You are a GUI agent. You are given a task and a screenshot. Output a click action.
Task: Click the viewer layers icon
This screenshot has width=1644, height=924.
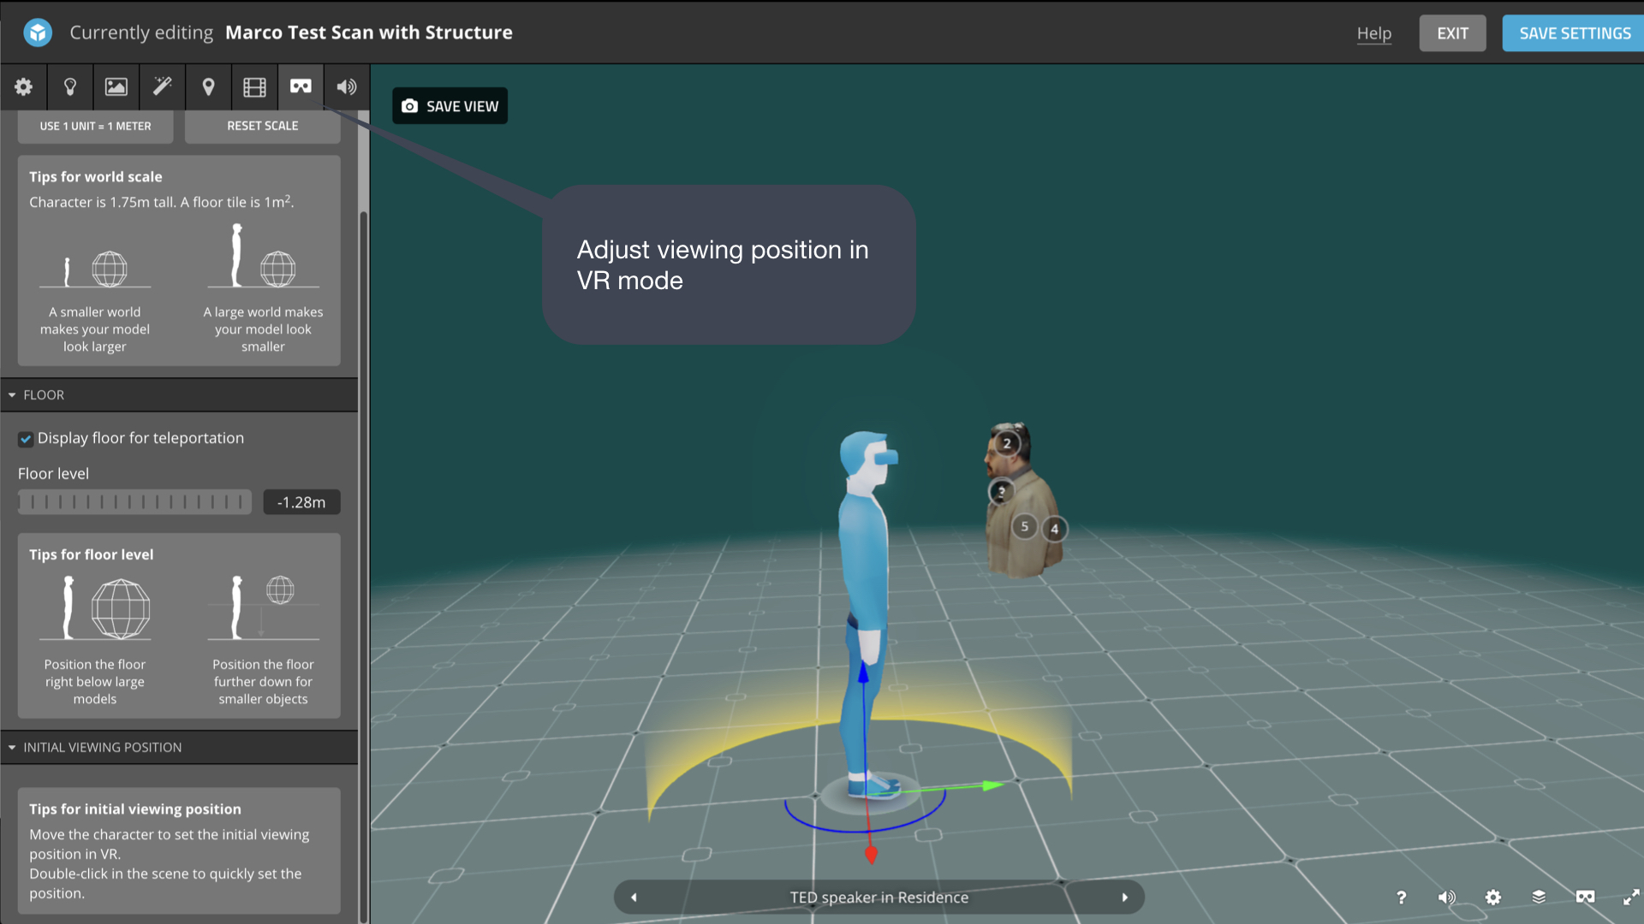pos(1539,897)
